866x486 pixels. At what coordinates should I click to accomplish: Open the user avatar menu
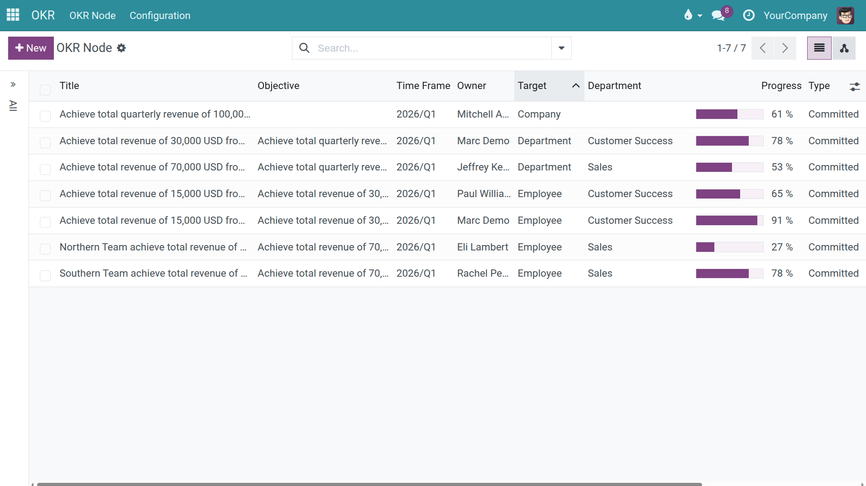845,15
